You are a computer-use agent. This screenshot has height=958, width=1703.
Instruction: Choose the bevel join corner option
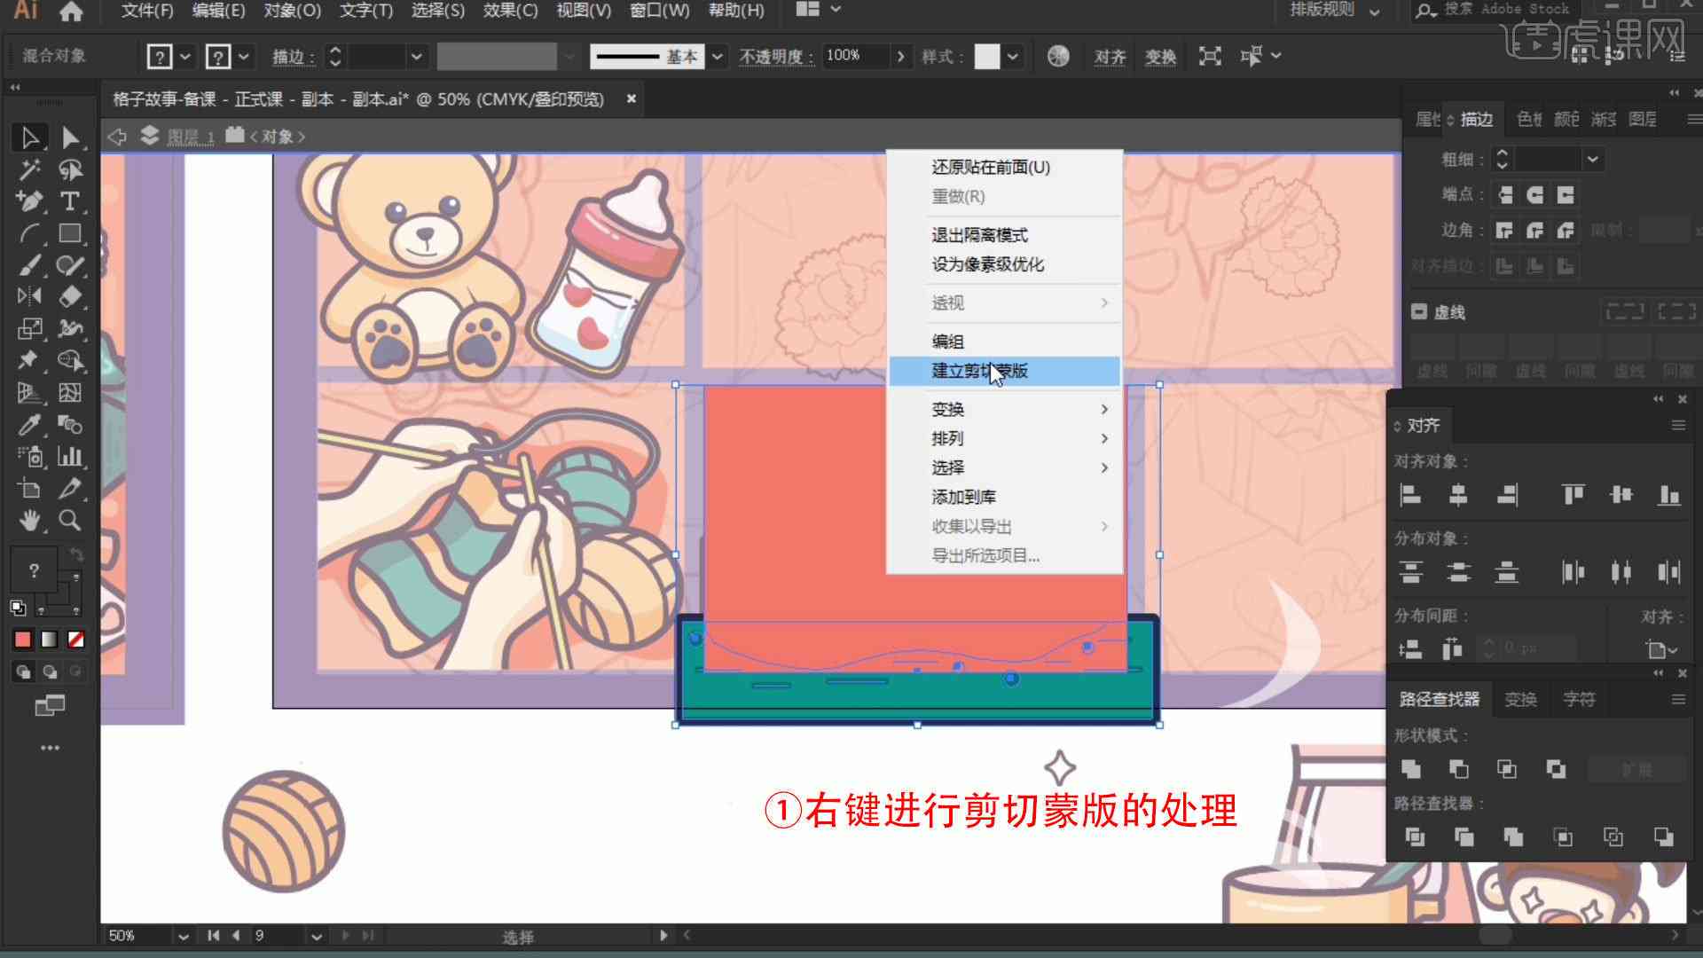1566,231
